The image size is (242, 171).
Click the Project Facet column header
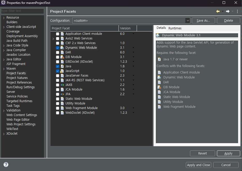(84, 28)
